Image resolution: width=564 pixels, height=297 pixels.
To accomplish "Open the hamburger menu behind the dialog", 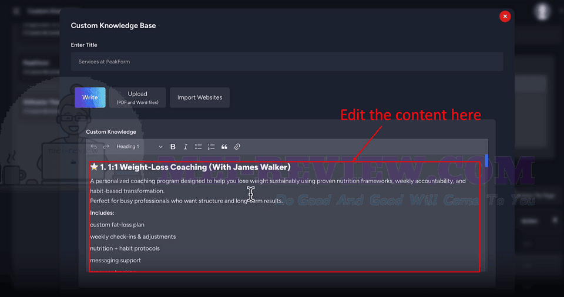I will click(x=16, y=11).
